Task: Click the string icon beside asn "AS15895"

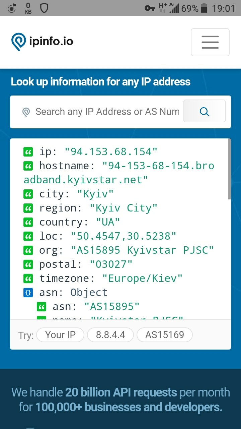Action: click(x=42, y=307)
